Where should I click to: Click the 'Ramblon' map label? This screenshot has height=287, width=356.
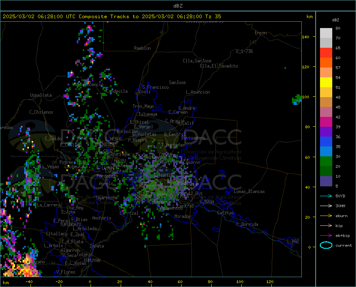142,48
